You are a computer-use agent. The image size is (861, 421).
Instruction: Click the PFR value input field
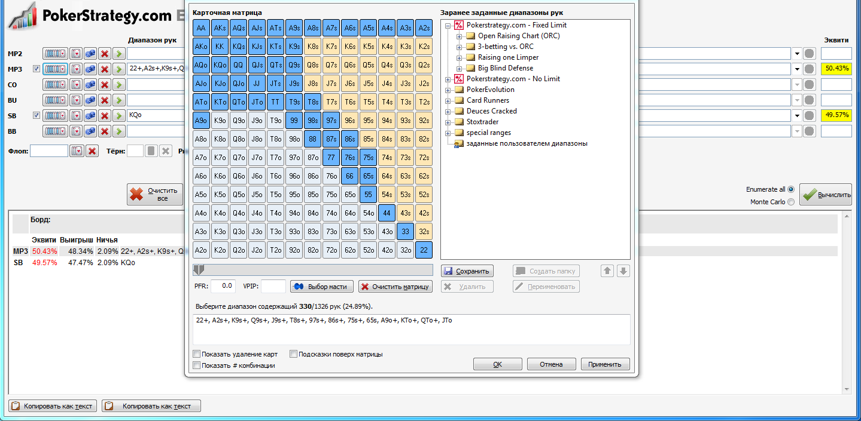(x=223, y=286)
